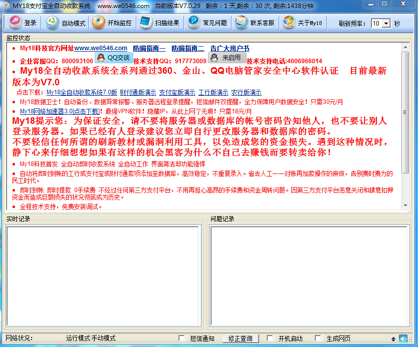Expand the 刷新频率 refresh rate dropdown
This screenshot has height=347, width=418.
(386, 24)
